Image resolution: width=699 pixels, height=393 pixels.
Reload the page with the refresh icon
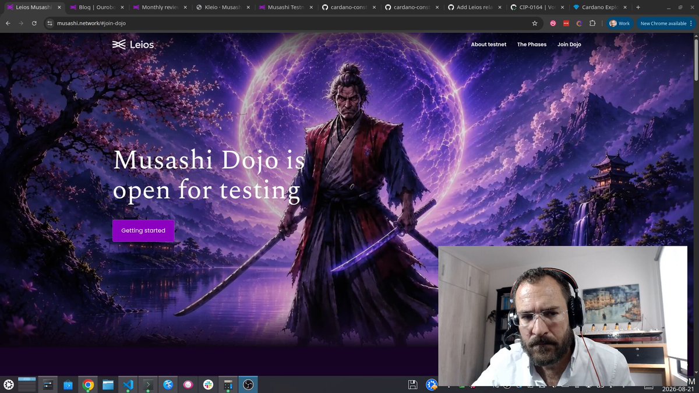34,23
